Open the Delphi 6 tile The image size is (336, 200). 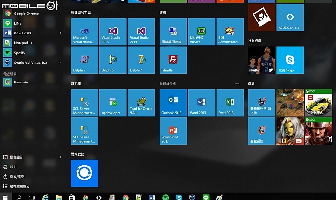(x=113, y=60)
